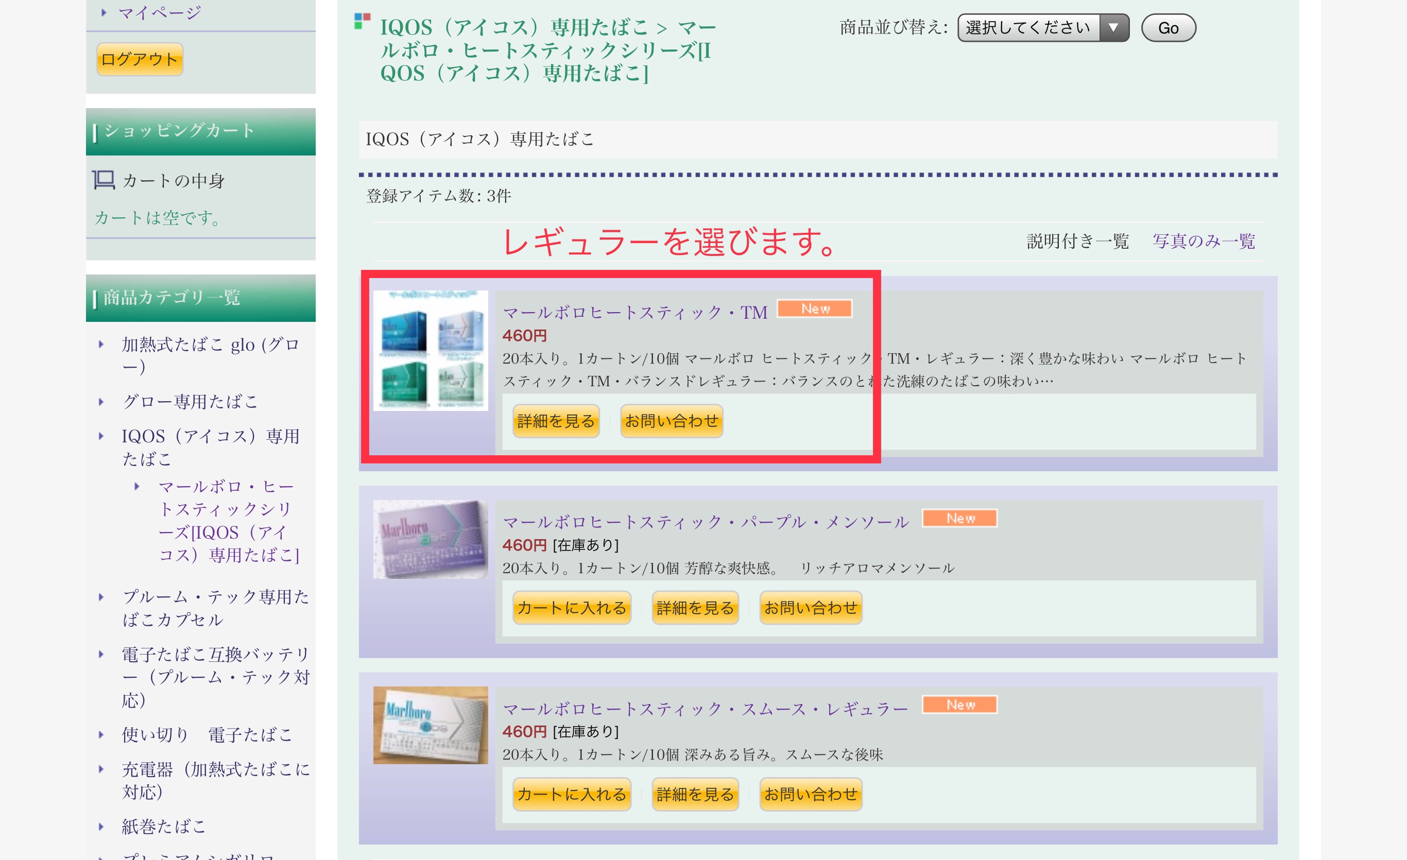The width and height of the screenshot is (1407, 860).
Task: Switch to 写真のみ一覧 view
Action: click(1203, 241)
